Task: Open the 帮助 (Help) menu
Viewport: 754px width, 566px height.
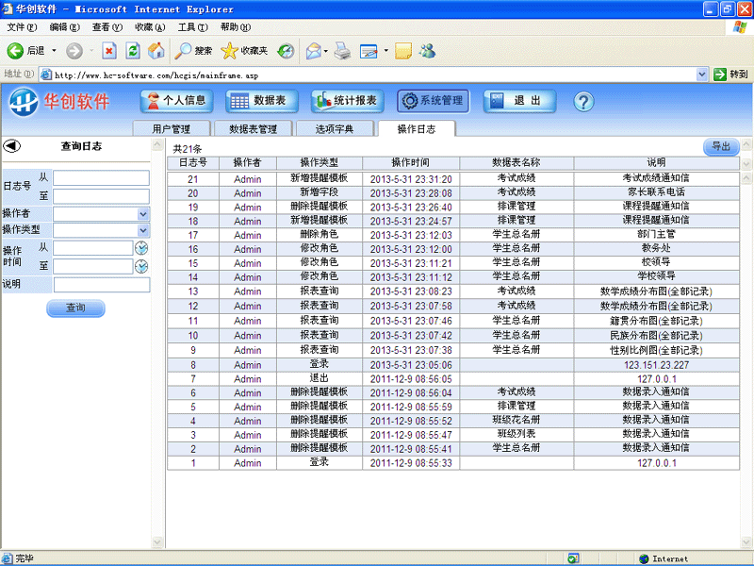Action: point(236,27)
